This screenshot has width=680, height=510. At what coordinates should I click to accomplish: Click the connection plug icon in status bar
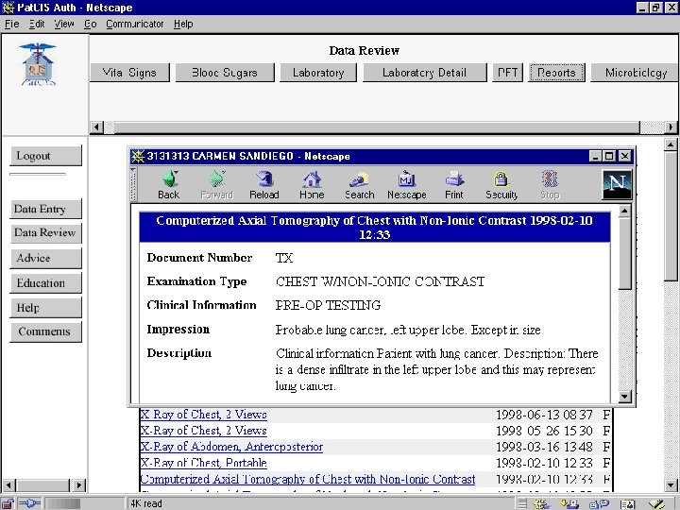(x=30, y=503)
